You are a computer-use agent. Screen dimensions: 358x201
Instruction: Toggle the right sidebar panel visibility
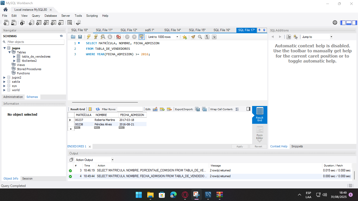tap(354, 23)
